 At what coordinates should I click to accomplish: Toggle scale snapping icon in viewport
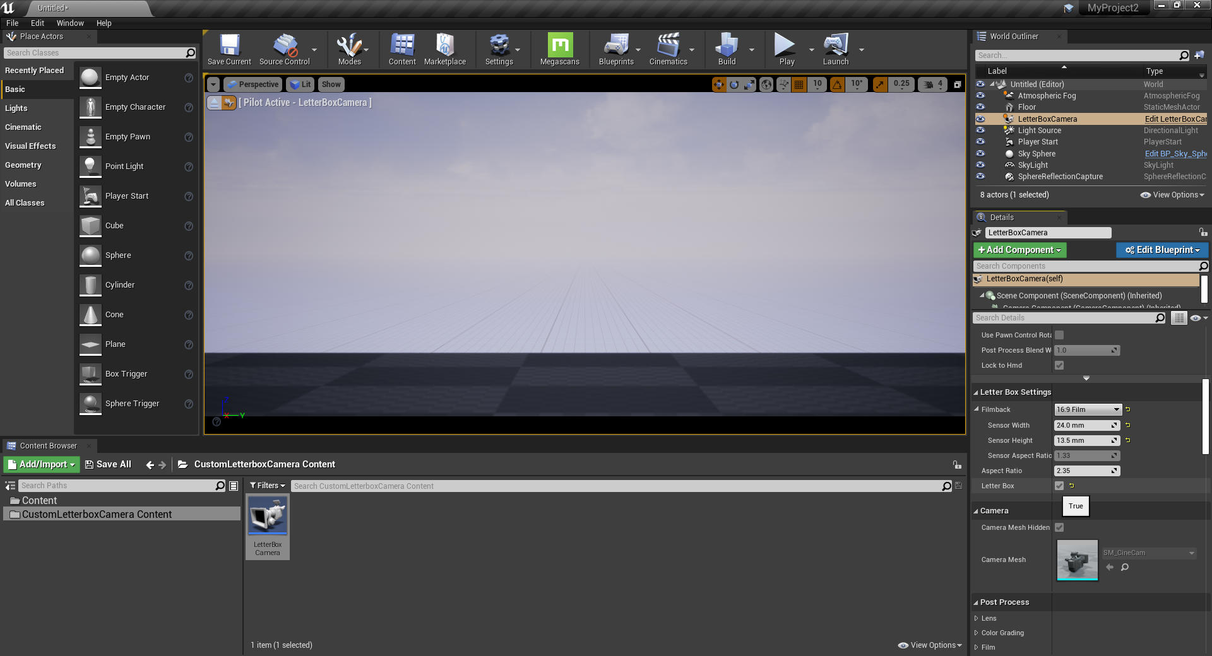[880, 85]
